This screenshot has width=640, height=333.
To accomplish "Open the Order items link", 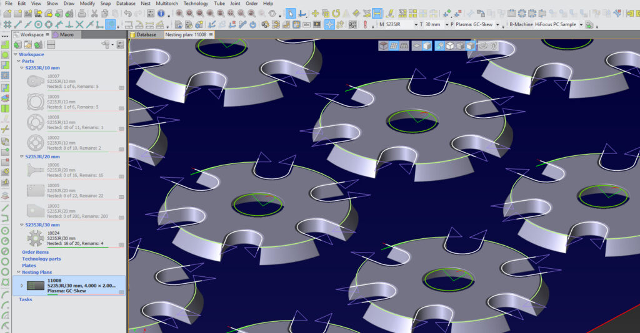I will [35, 252].
